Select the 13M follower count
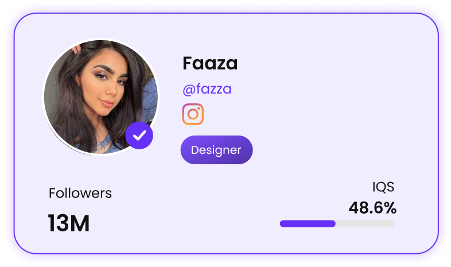Image resolution: width=451 pixels, height=267 pixels. pos(68,223)
